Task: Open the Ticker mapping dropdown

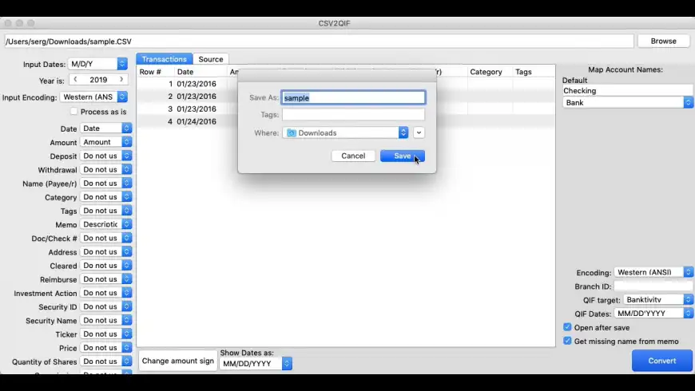Action: click(x=106, y=334)
